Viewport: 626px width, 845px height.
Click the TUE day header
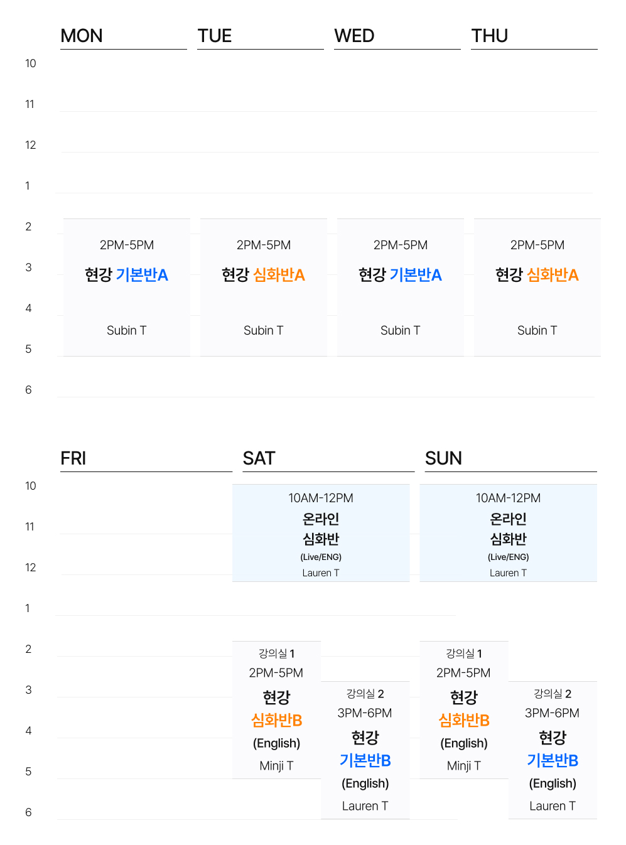click(x=215, y=36)
